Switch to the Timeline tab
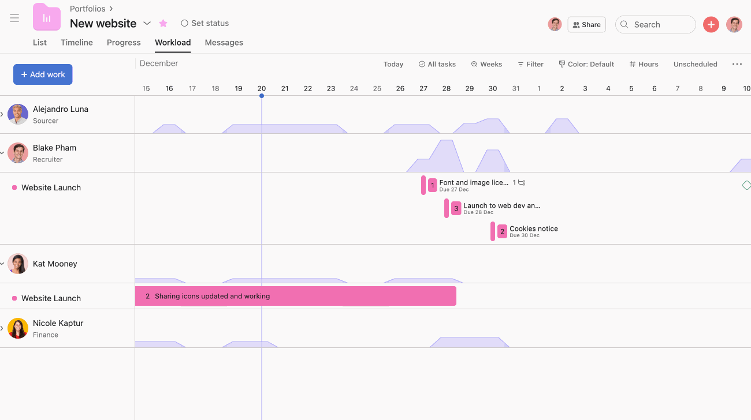The width and height of the screenshot is (751, 420). tap(77, 42)
